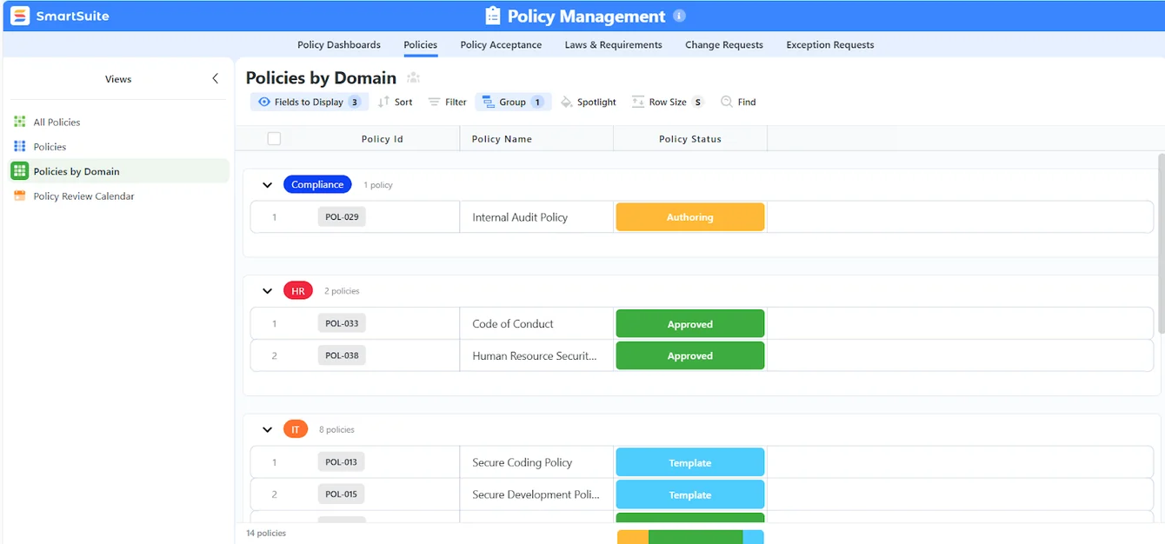Open the info icon beside Policy Management
Viewport: 1165px width, 544px height.
click(x=680, y=16)
